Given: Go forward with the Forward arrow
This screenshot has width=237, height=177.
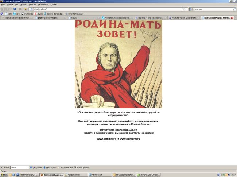Looking at the screenshot, I should (8, 9).
